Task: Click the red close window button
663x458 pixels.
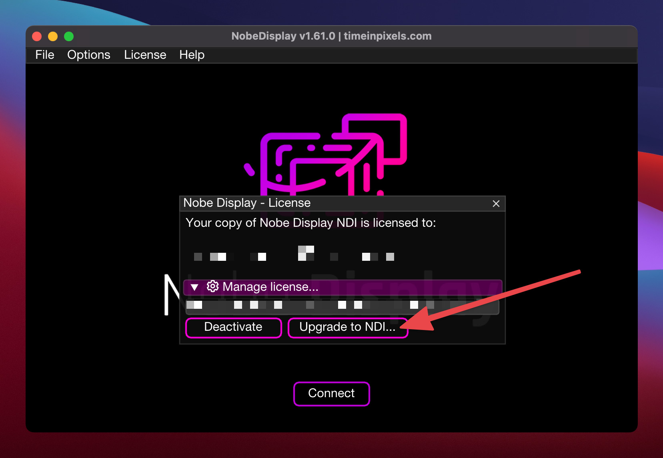Action: (37, 36)
